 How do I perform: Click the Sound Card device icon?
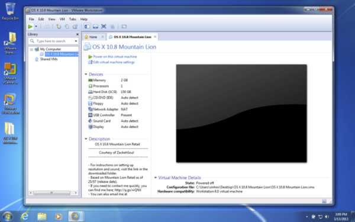(x=91, y=121)
